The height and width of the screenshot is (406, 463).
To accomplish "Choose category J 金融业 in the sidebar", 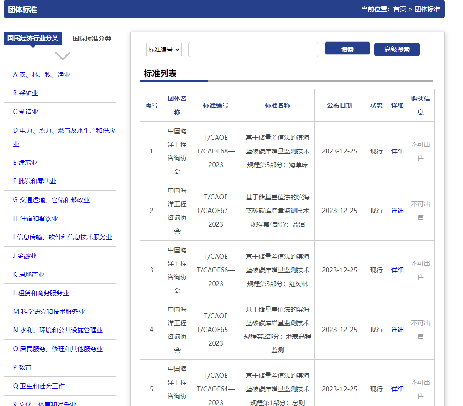I will coord(28,256).
